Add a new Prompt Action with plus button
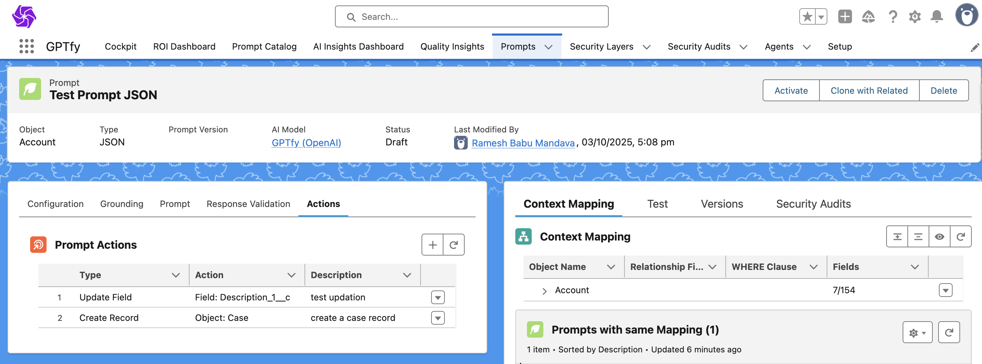Viewport: 982px width, 364px height. tap(432, 245)
